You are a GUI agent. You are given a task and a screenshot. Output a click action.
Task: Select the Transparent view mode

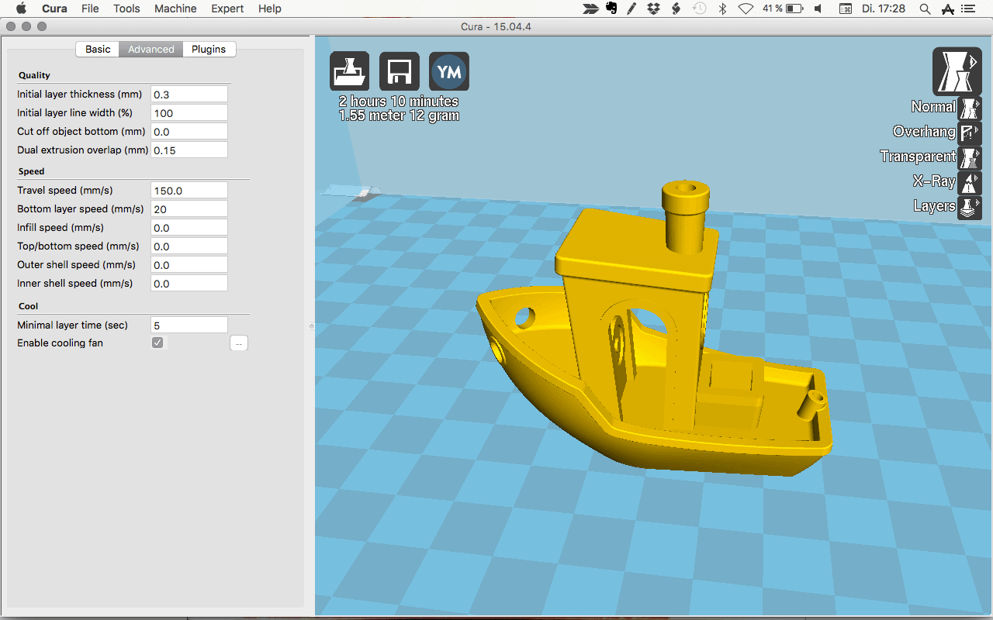pyautogui.click(x=969, y=157)
